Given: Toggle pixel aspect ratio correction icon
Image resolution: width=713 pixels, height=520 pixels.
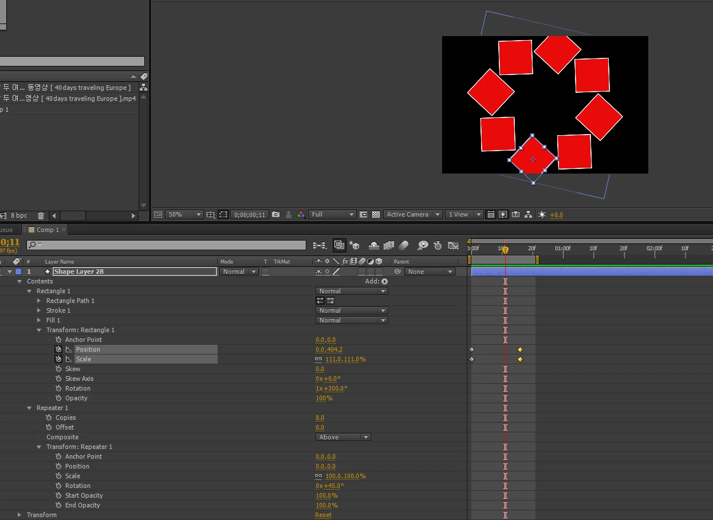Looking at the screenshot, I should [491, 215].
